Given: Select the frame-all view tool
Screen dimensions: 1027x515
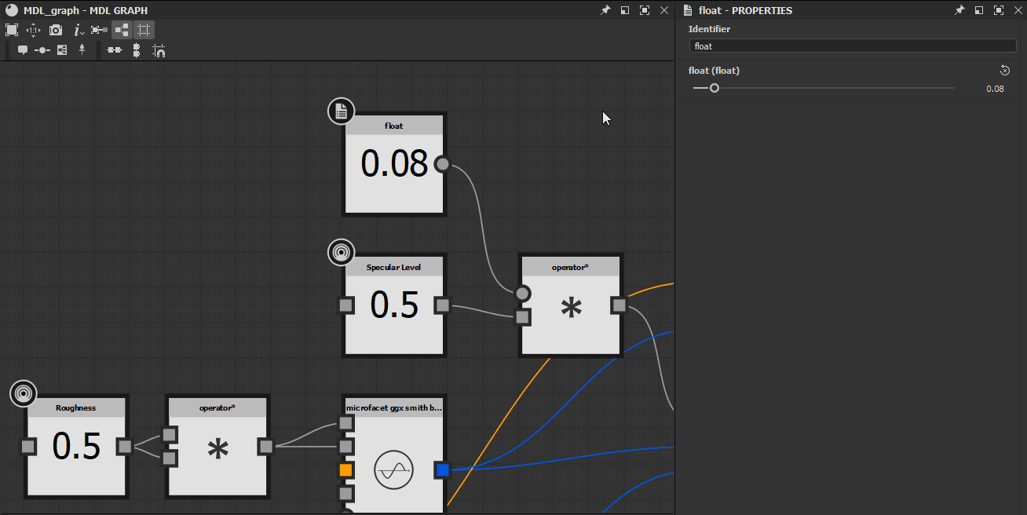Looking at the screenshot, I should 12,30.
